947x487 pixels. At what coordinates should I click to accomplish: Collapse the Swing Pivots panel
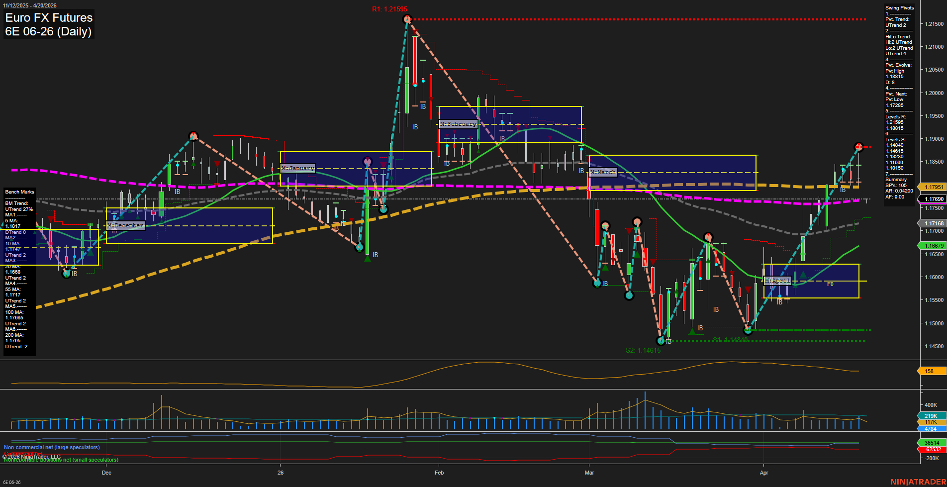(x=899, y=7)
